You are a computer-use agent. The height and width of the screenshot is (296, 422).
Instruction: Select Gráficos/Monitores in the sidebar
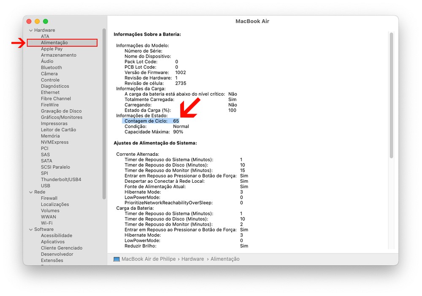62,117
